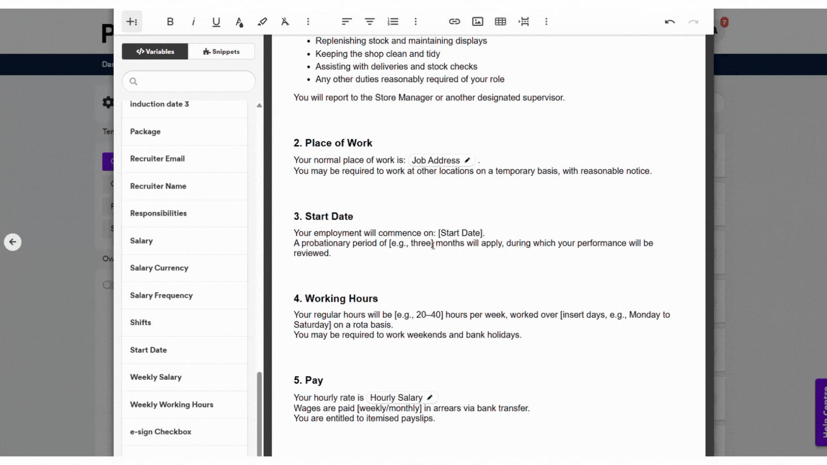Click the variables list scroll up arrow
Screen dimensions: 827x465
coord(259,105)
